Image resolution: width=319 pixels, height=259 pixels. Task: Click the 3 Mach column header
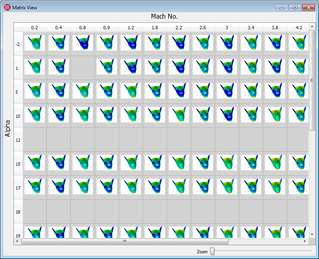coord(227,27)
